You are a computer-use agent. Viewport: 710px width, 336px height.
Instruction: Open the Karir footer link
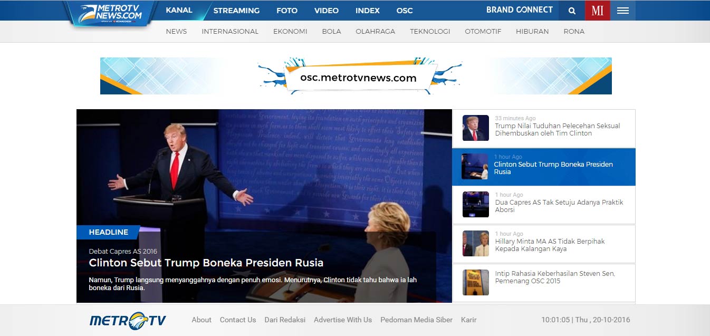(x=469, y=320)
